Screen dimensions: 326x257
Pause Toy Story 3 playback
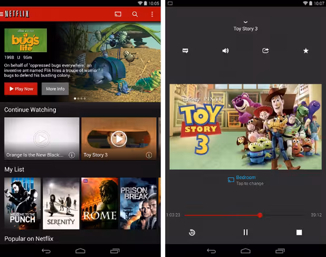[245, 232]
